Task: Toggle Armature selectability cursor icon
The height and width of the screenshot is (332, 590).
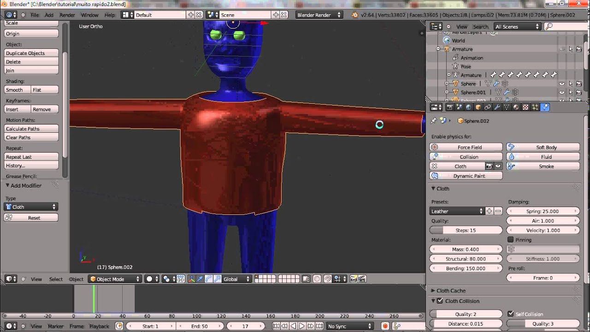Action: click(571, 49)
